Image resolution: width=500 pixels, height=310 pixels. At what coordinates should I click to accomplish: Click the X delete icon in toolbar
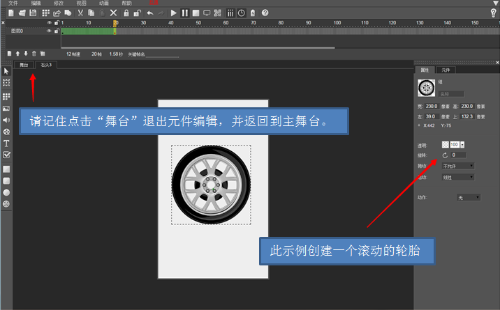point(113,13)
